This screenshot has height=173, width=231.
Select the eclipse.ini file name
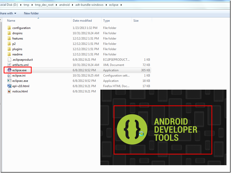pos(19,76)
